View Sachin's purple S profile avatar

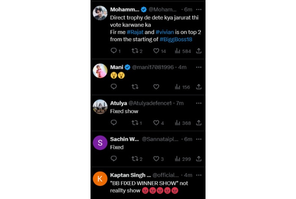point(100,143)
